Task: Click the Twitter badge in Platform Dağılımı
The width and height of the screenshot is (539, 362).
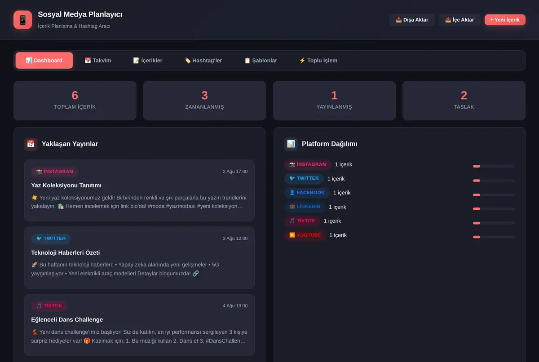Action: [304, 178]
